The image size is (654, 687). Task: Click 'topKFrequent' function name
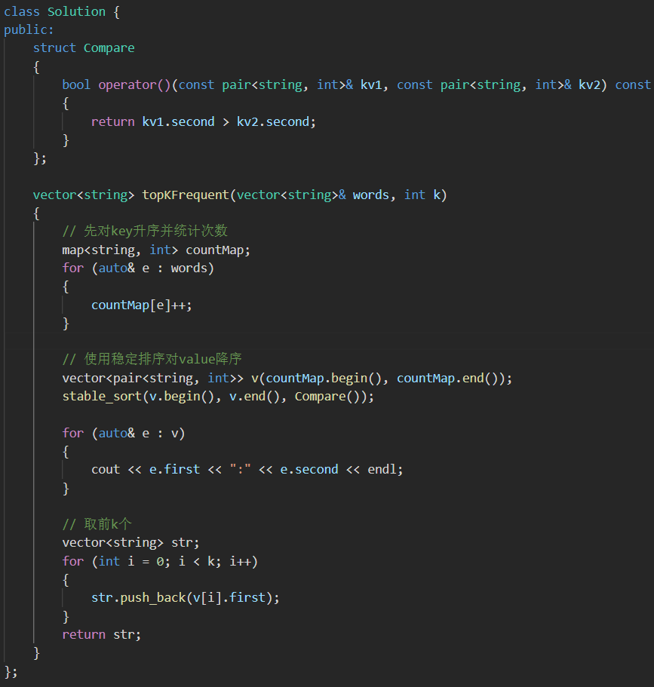point(186,195)
